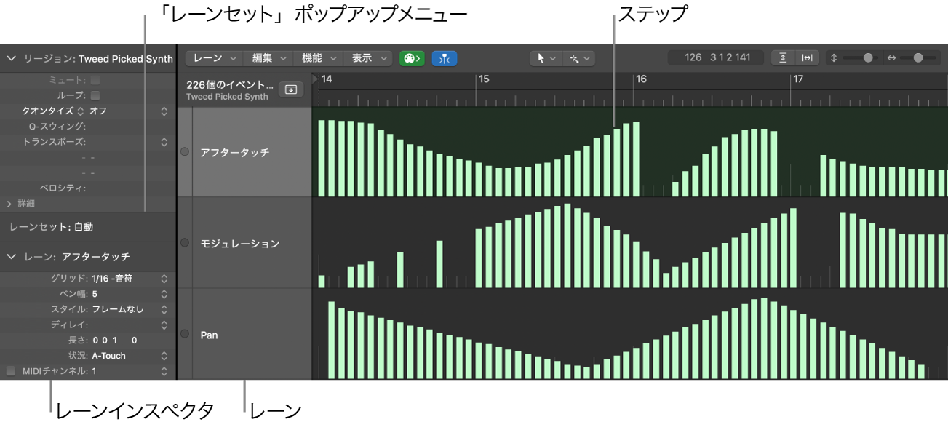Toggle the blue Catch Playhead button
This screenshot has height=430, width=948.
coord(444,58)
